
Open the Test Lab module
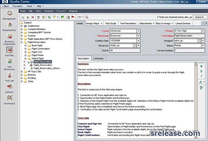(9, 77)
